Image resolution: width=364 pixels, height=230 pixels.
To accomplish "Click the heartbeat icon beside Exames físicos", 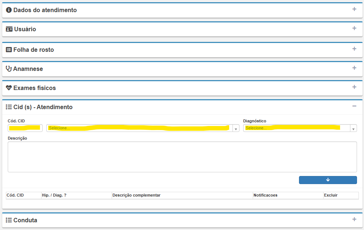I will (9, 88).
